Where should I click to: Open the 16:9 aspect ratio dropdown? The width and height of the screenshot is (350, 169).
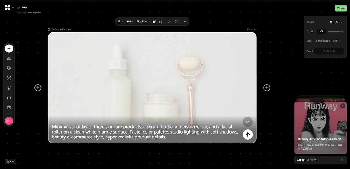pos(130,22)
